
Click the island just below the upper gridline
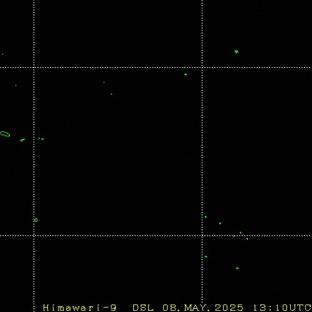(x=186, y=74)
